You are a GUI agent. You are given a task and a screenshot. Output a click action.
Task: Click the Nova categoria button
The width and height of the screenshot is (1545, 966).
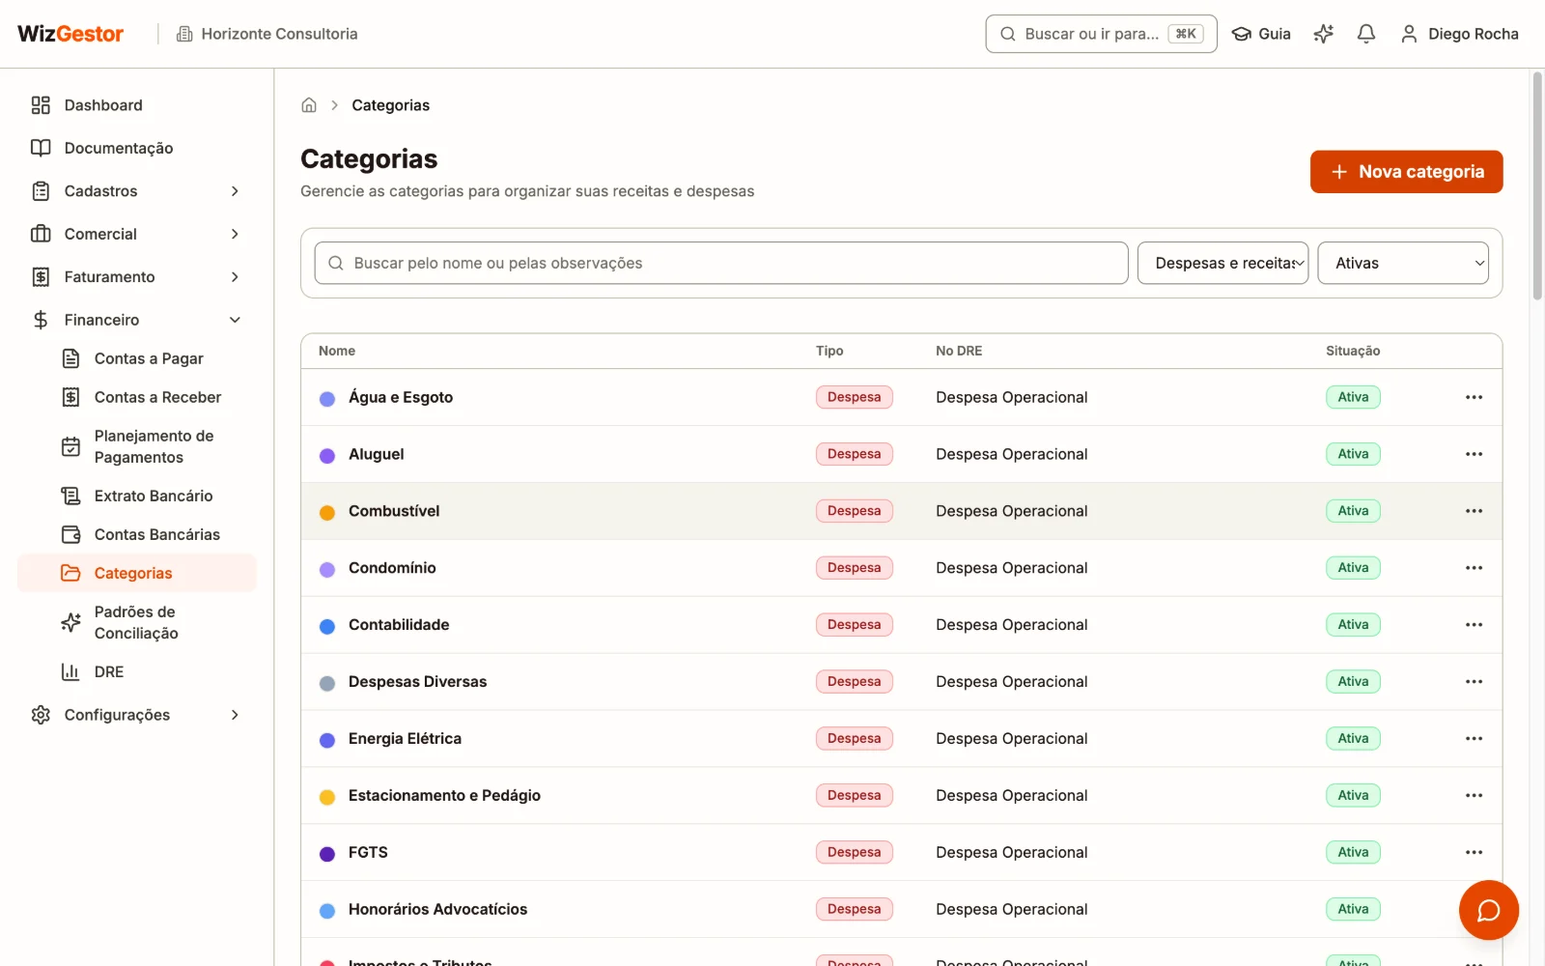1406,172
